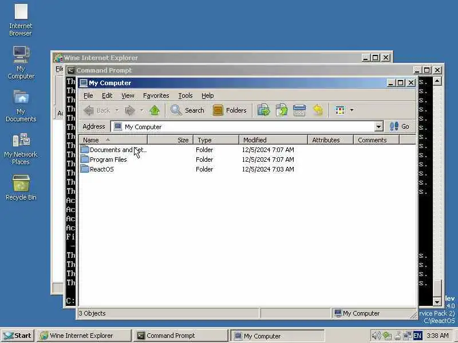Click the 3:38 AM taskbar clock
This screenshot has height=343, width=458.
(437, 336)
